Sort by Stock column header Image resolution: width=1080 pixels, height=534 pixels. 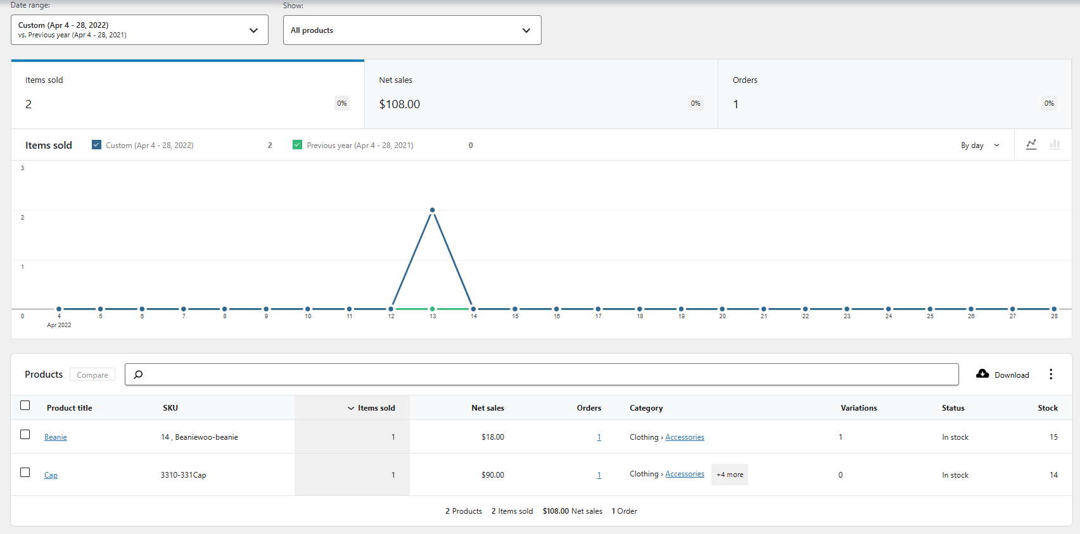coord(1048,408)
